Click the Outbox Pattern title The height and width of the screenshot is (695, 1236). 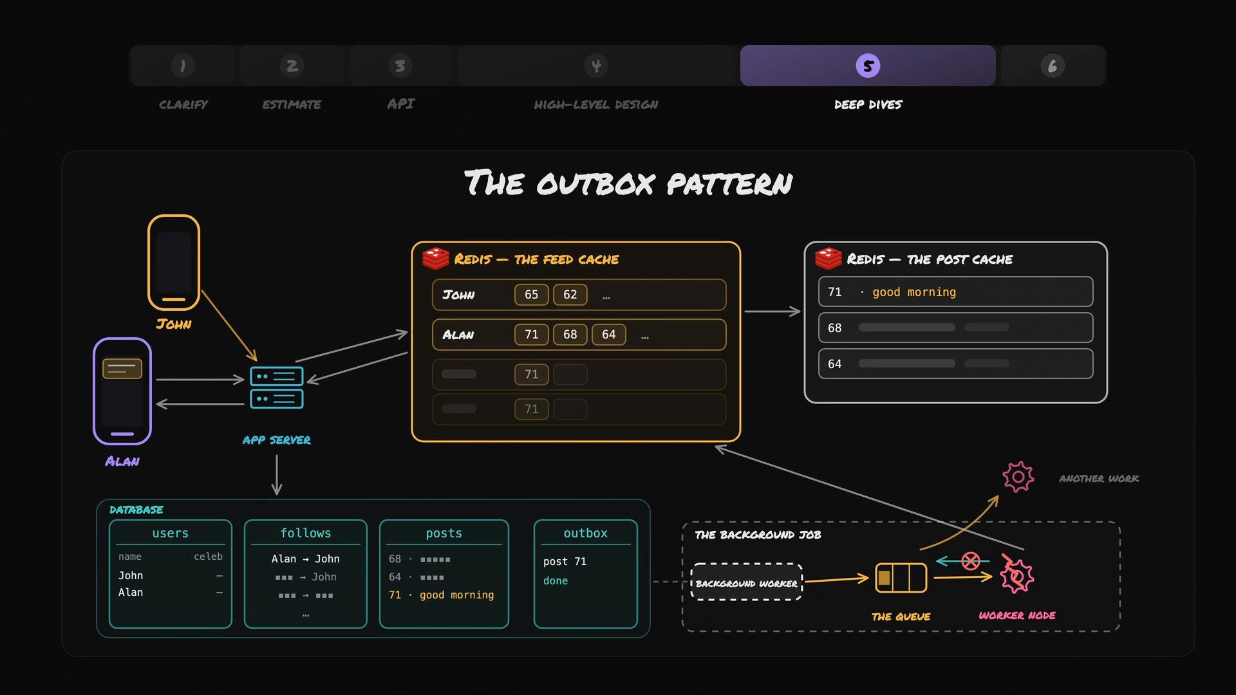628,183
